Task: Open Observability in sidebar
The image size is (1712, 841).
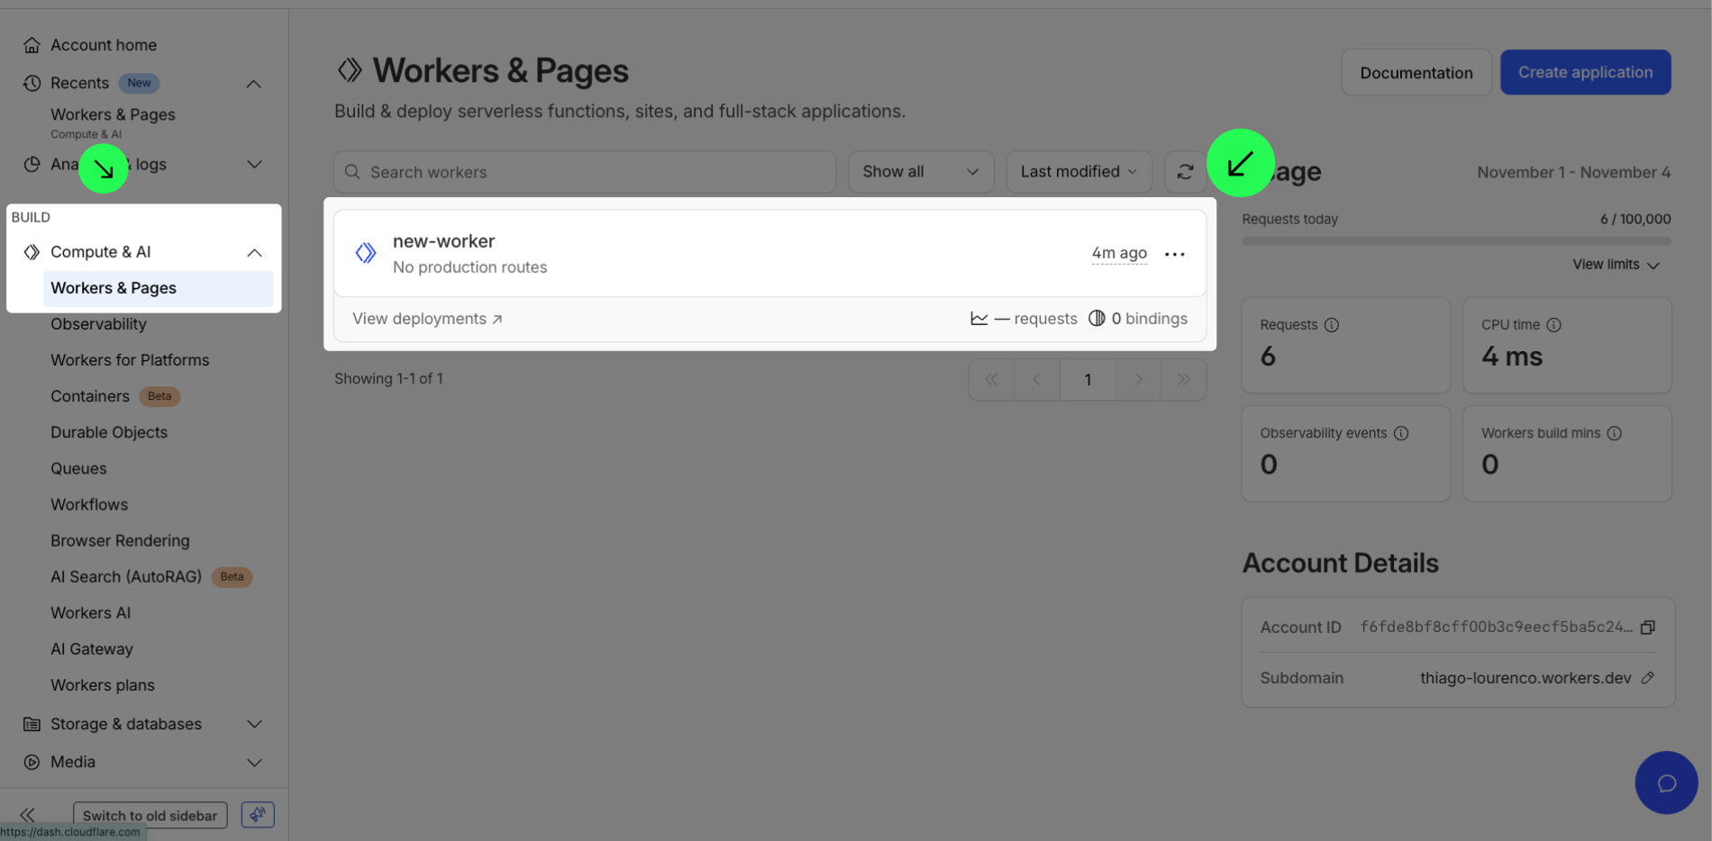Action: 98,324
